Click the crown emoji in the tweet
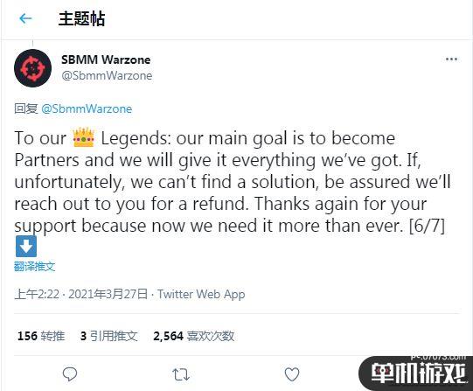 [x=84, y=138]
